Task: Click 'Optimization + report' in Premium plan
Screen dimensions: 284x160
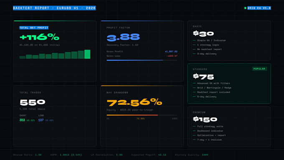Action: (x=211, y=135)
